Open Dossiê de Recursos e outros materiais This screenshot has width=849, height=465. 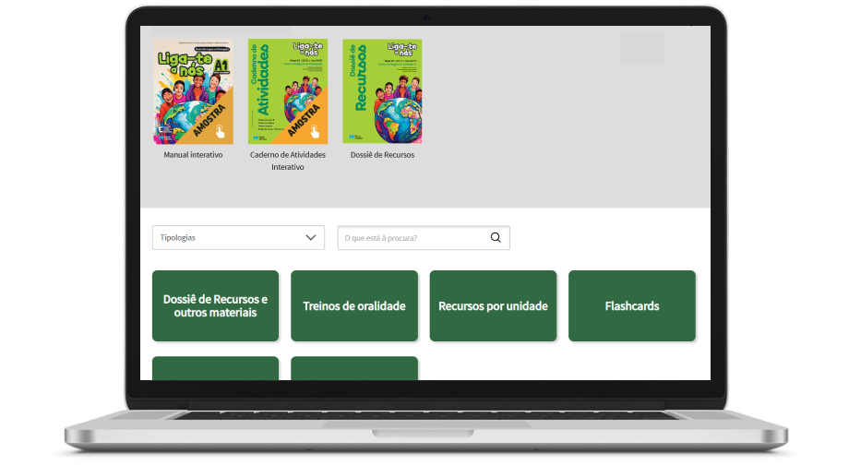(x=216, y=306)
